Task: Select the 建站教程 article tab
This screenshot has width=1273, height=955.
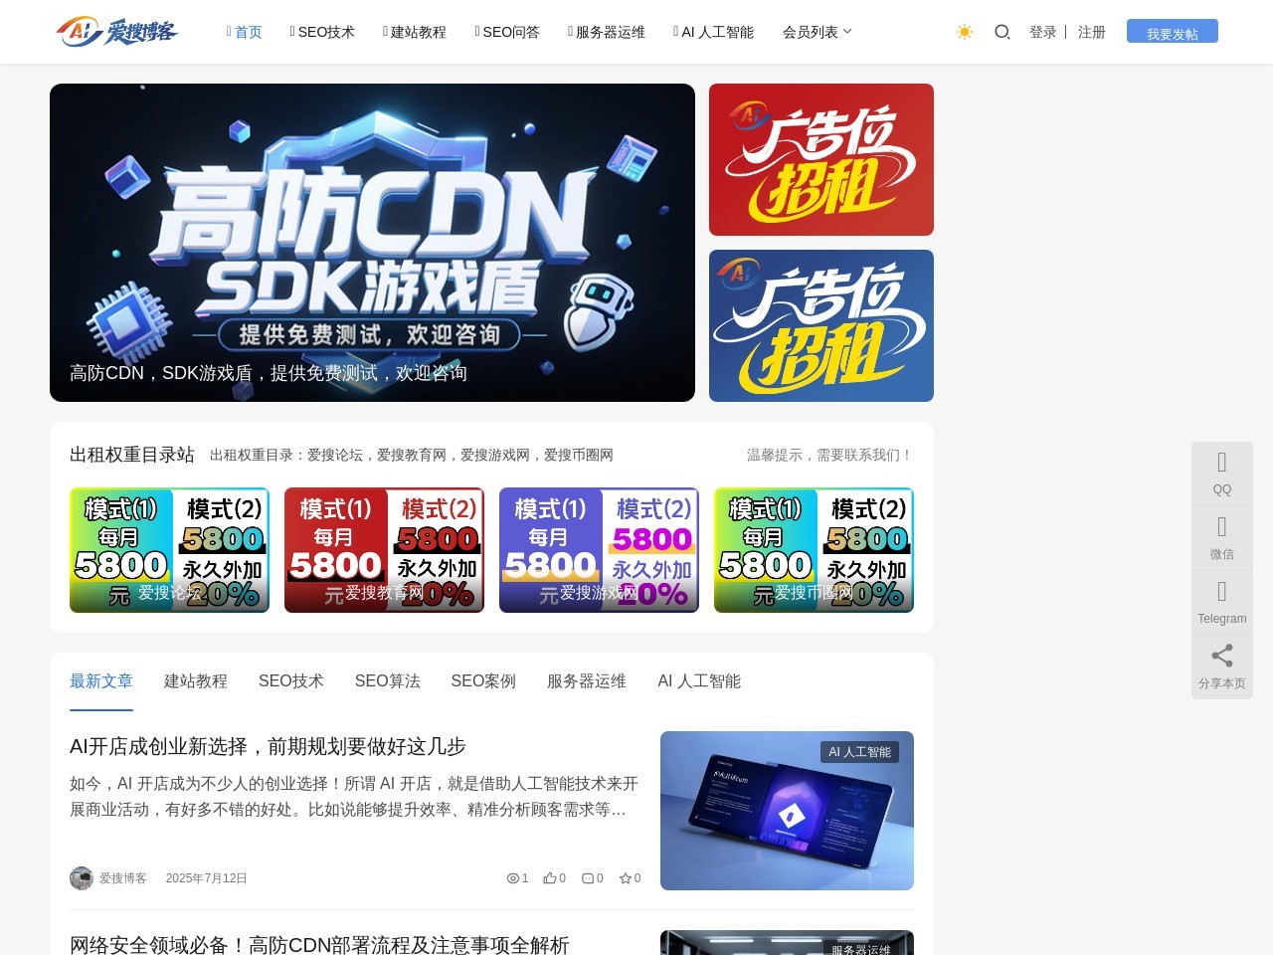Action: (x=196, y=681)
